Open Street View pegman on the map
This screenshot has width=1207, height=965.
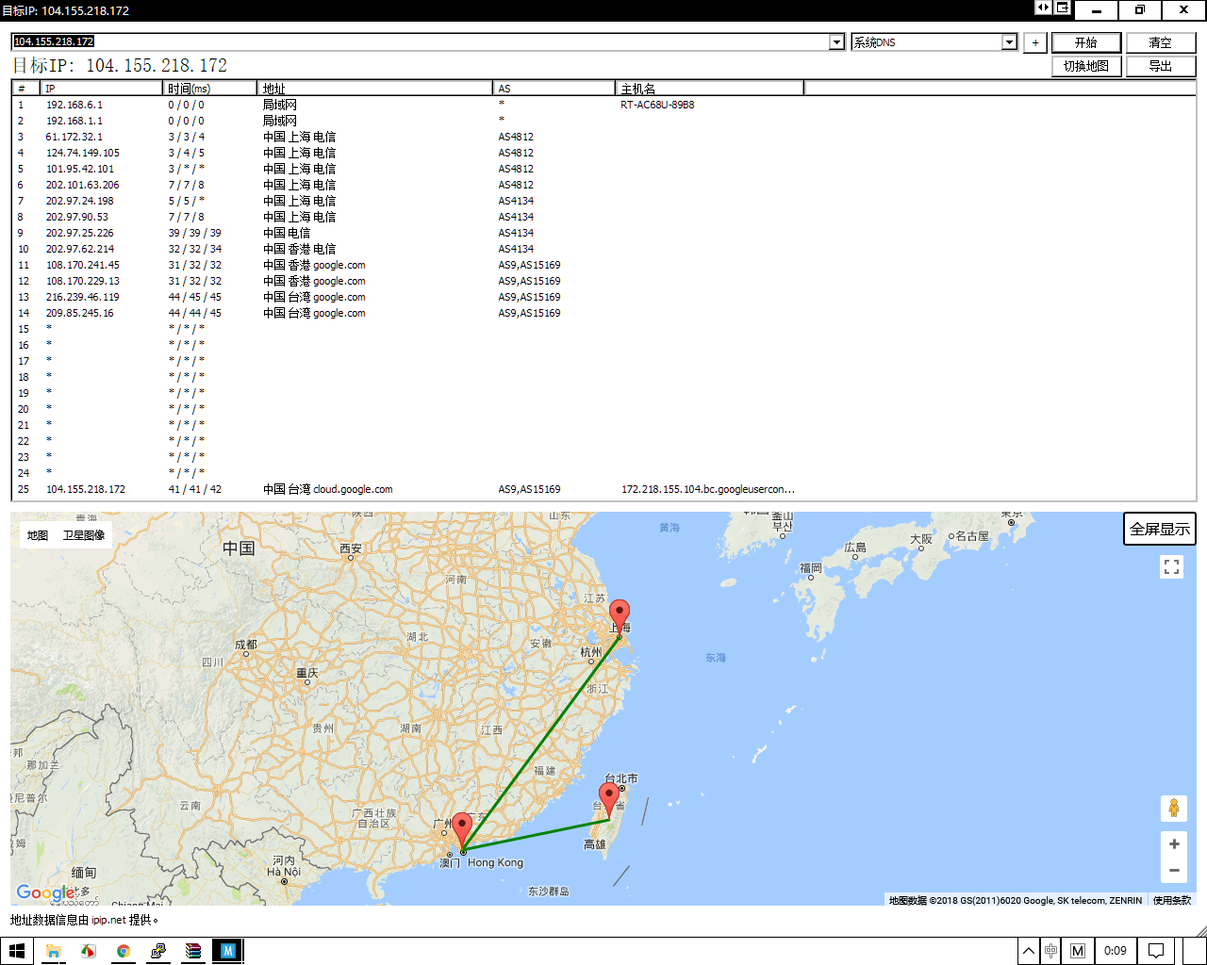(x=1173, y=809)
